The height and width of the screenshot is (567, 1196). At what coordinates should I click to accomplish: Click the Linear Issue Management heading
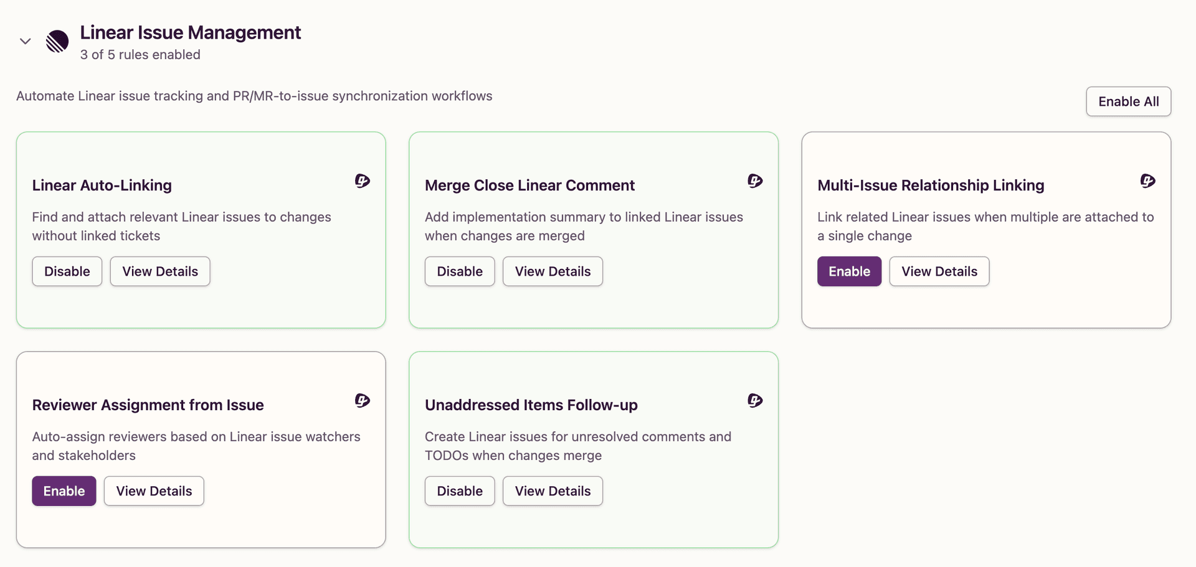190,32
